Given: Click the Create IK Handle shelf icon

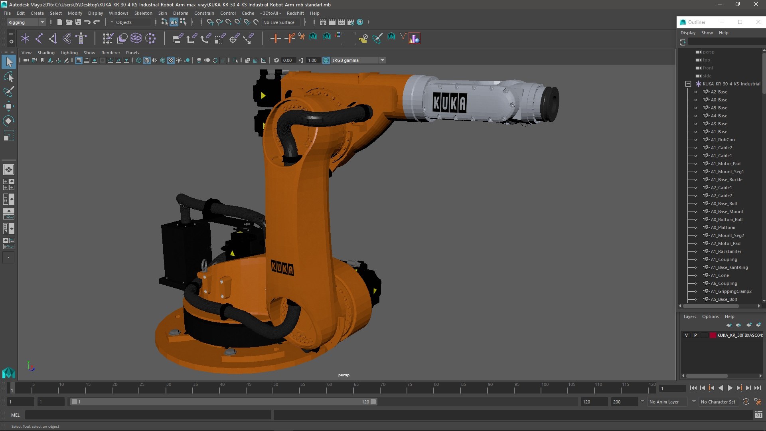Looking at the screenshot, I should coord(53,38).
